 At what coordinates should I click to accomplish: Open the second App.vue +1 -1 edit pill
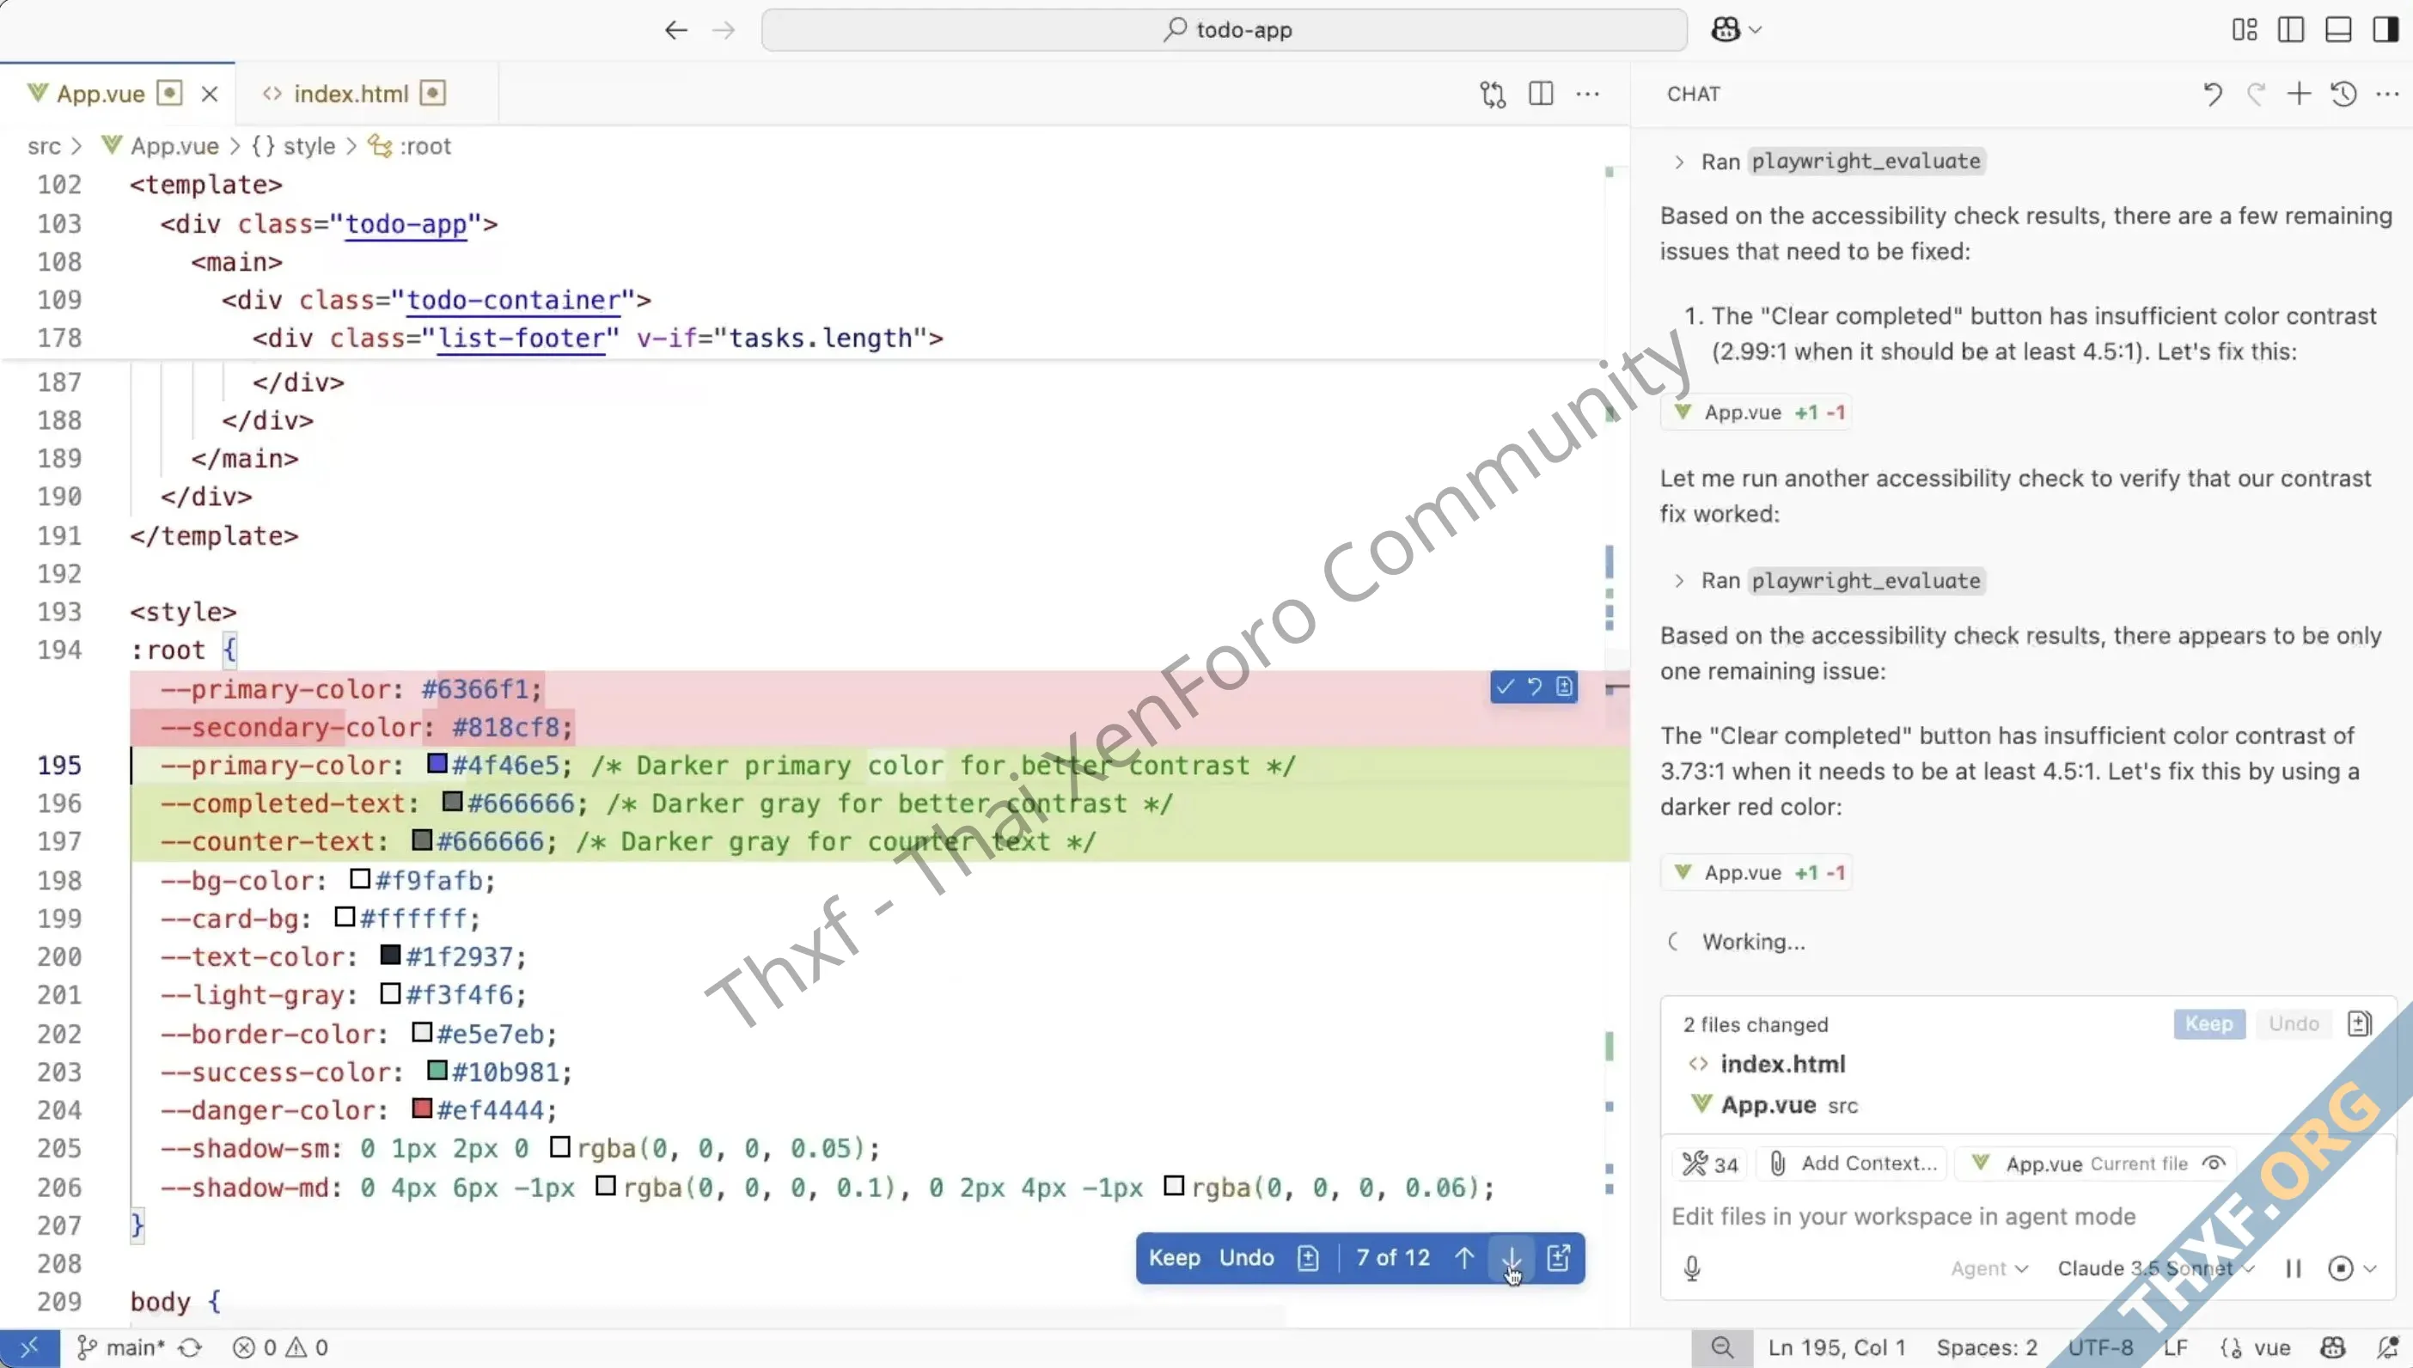click(1756, 873)
